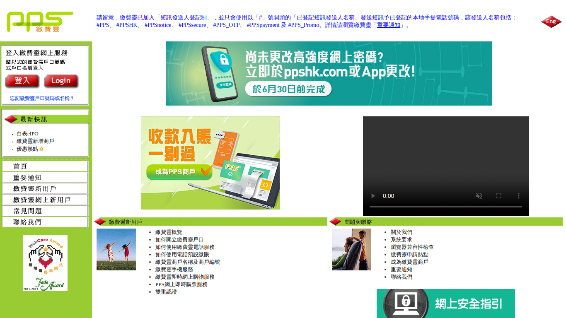
Task: Open the 重要通知 link in the top notice
Action: [x=389, y=25]
